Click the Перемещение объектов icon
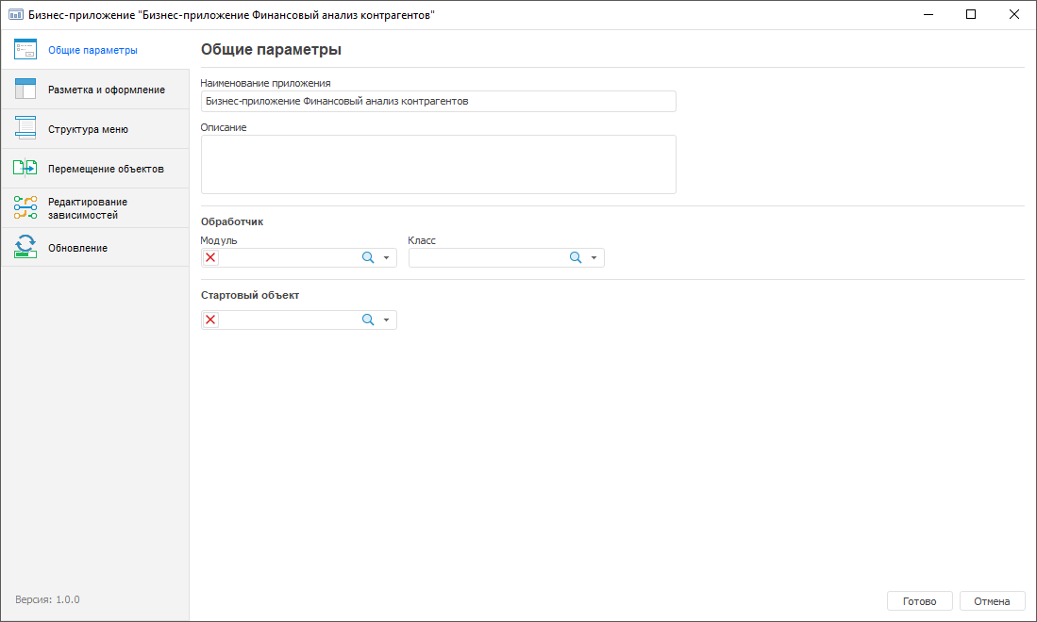Image resolution: width=1037 pixels, height=622 pixels. click(25, 169)
